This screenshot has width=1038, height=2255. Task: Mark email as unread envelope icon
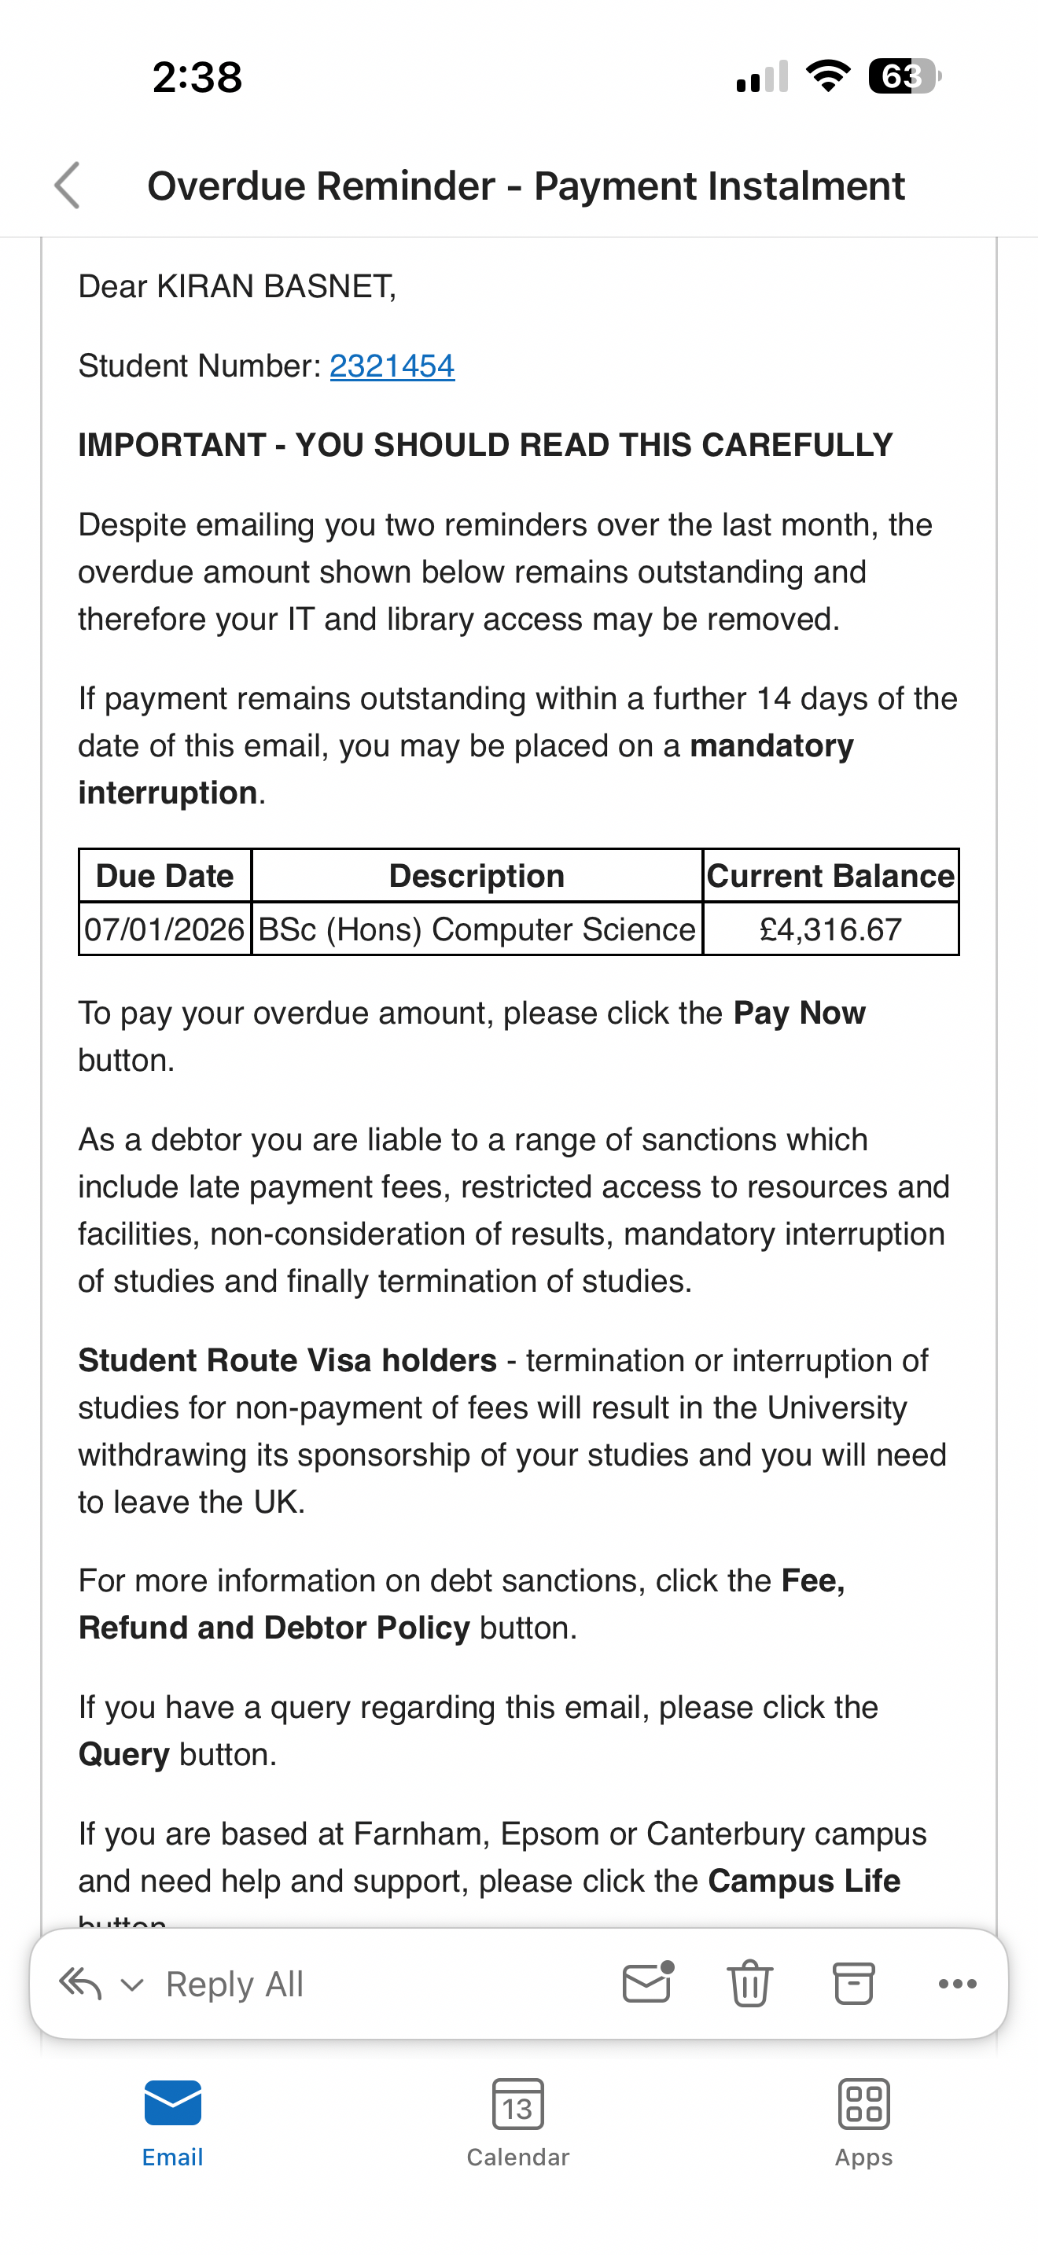pyautogui.click(x=648, y=1983)
